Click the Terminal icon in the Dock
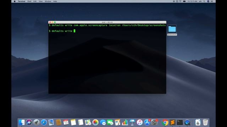227x127 pixels. pos(180,122)
